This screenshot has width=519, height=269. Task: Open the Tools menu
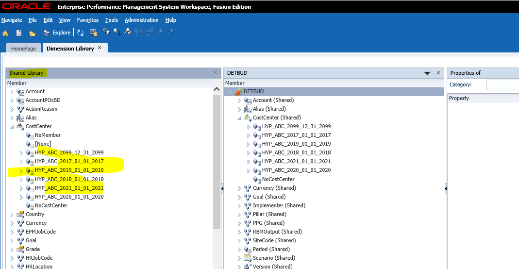(x=112, y=20)
